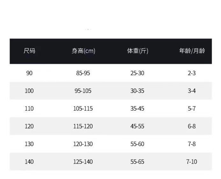Viewport: 221px width, 179px height.
Task: Click the weight value 55-60
Action: (137, 144)
